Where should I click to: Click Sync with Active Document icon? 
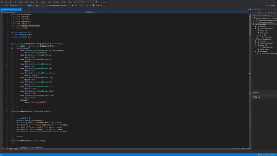coord(269,13)
